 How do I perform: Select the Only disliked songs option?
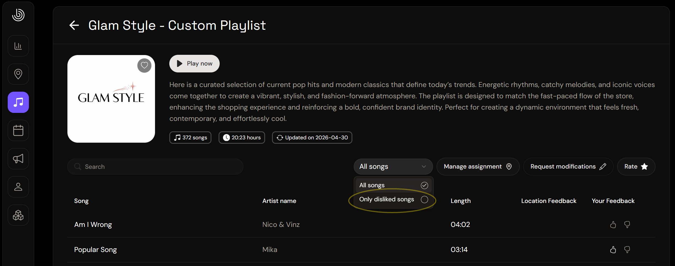(x=393, y=199)
